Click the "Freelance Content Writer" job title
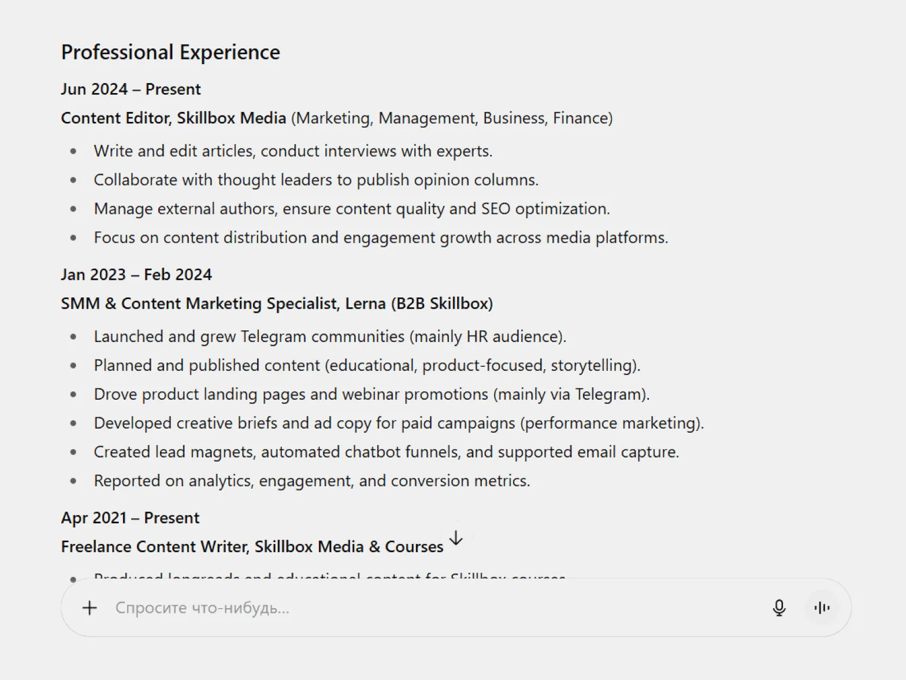 252,547
